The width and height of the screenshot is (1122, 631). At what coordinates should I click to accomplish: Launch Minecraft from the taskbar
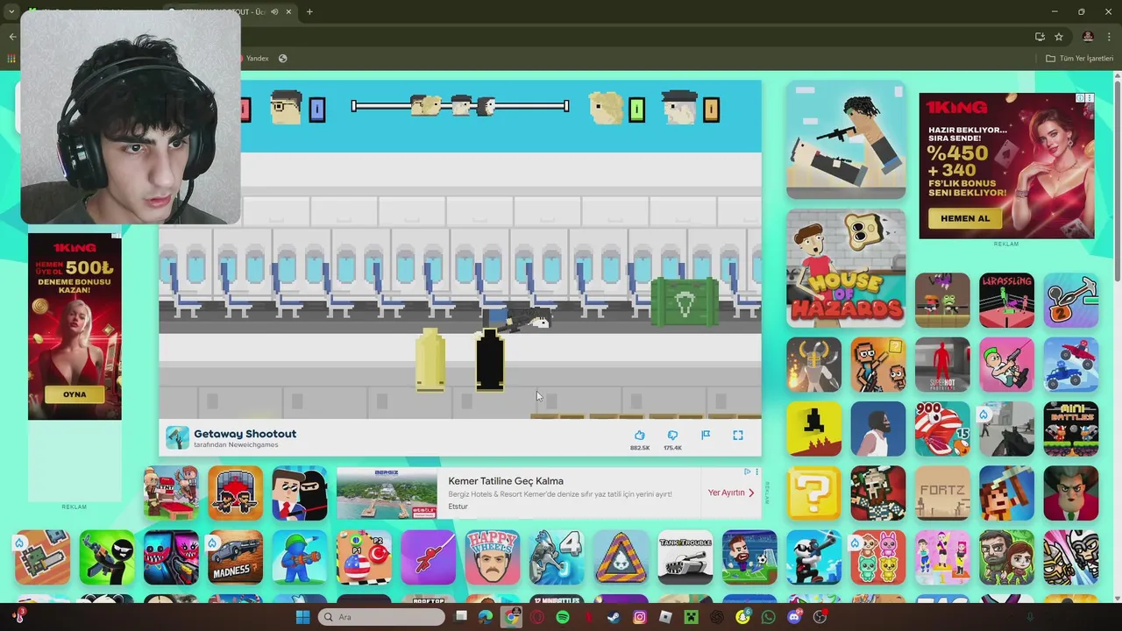click(x=692, y=617)
